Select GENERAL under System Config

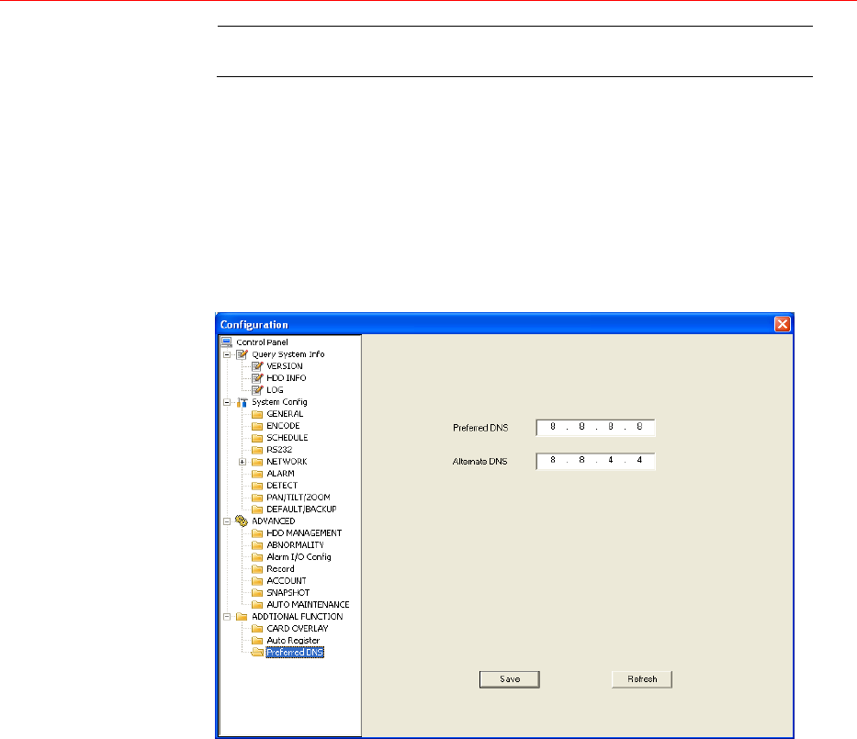[x=285, y=414]
